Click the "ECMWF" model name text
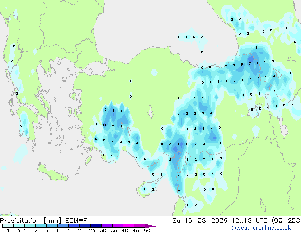The height and width of the screenshot is (232, 301). point(76,221)
